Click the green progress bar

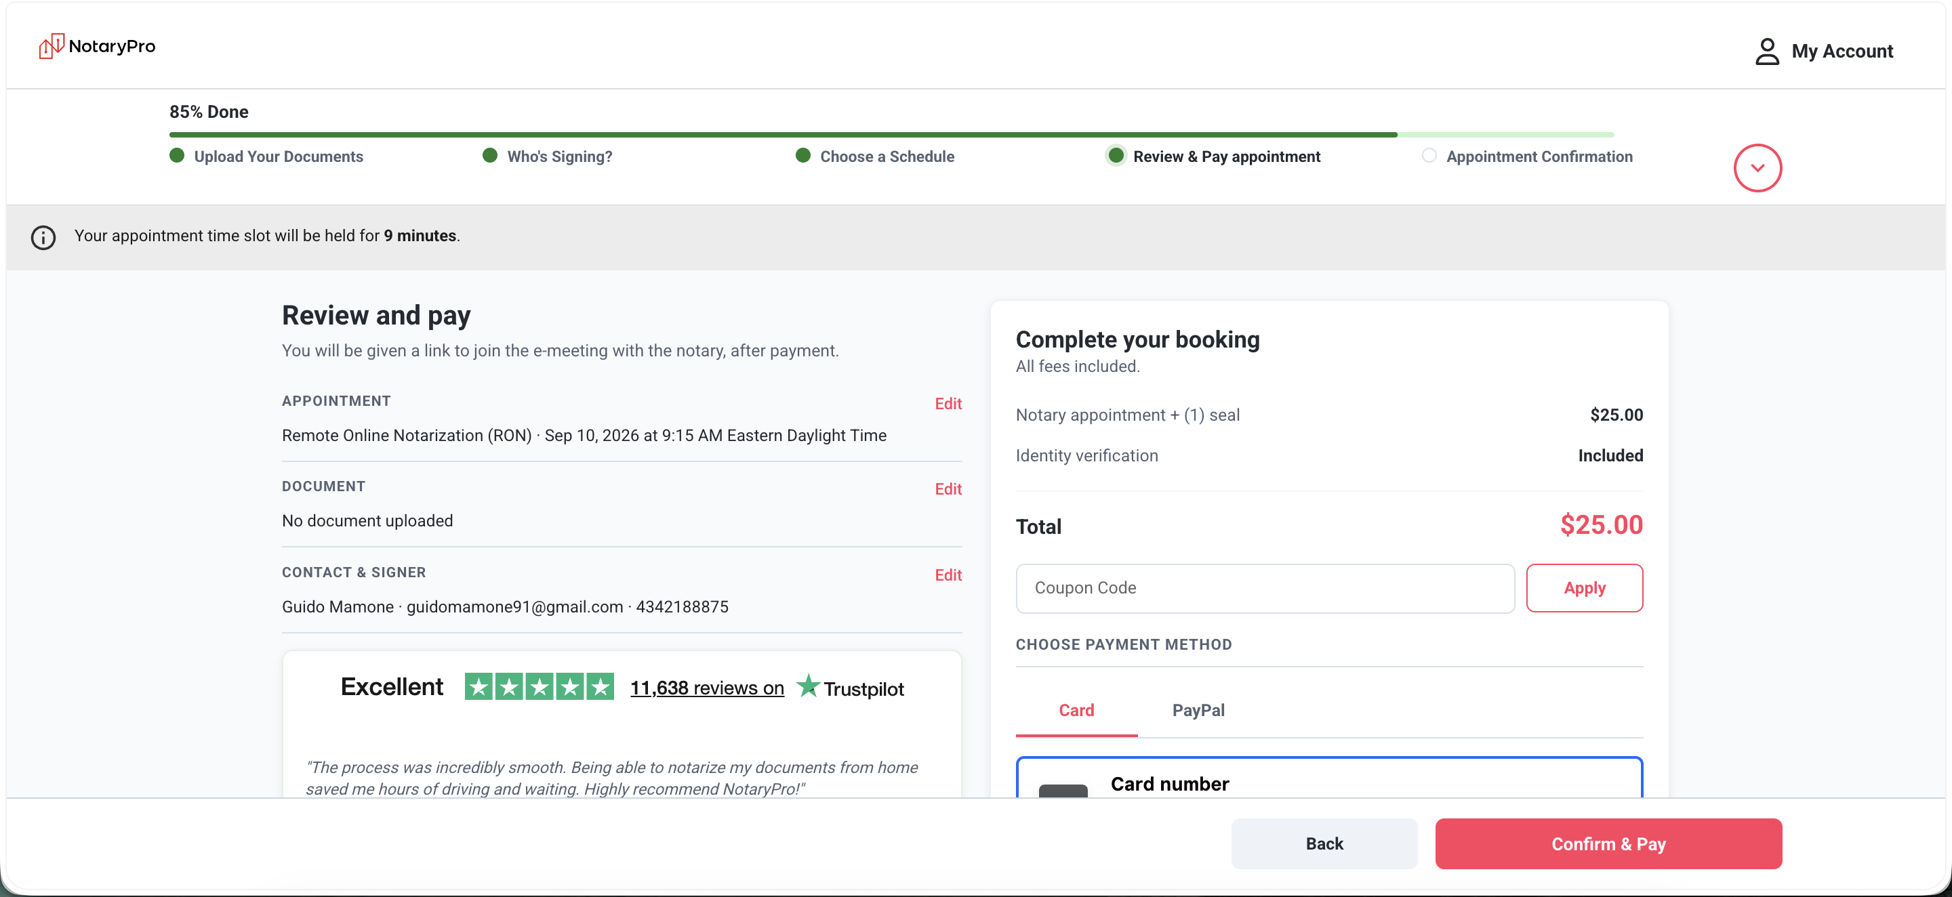[x=891, y=135]
